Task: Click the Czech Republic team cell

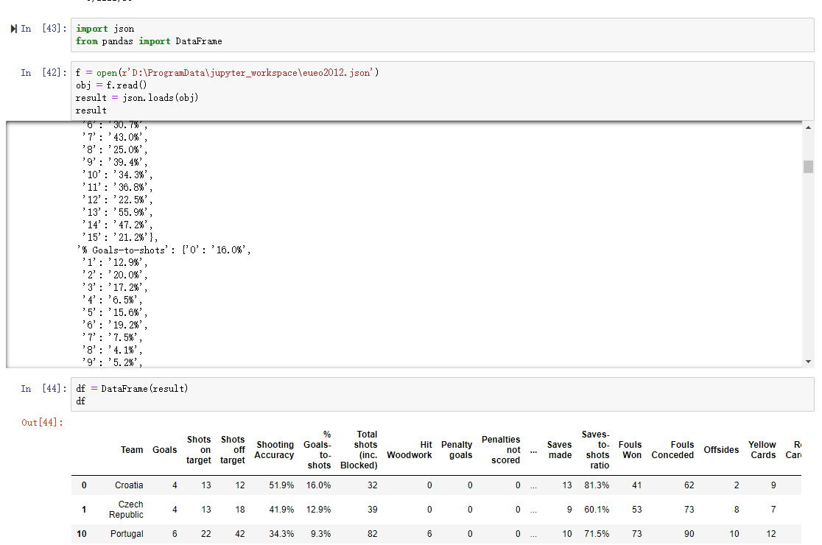Action: (127, 510)
